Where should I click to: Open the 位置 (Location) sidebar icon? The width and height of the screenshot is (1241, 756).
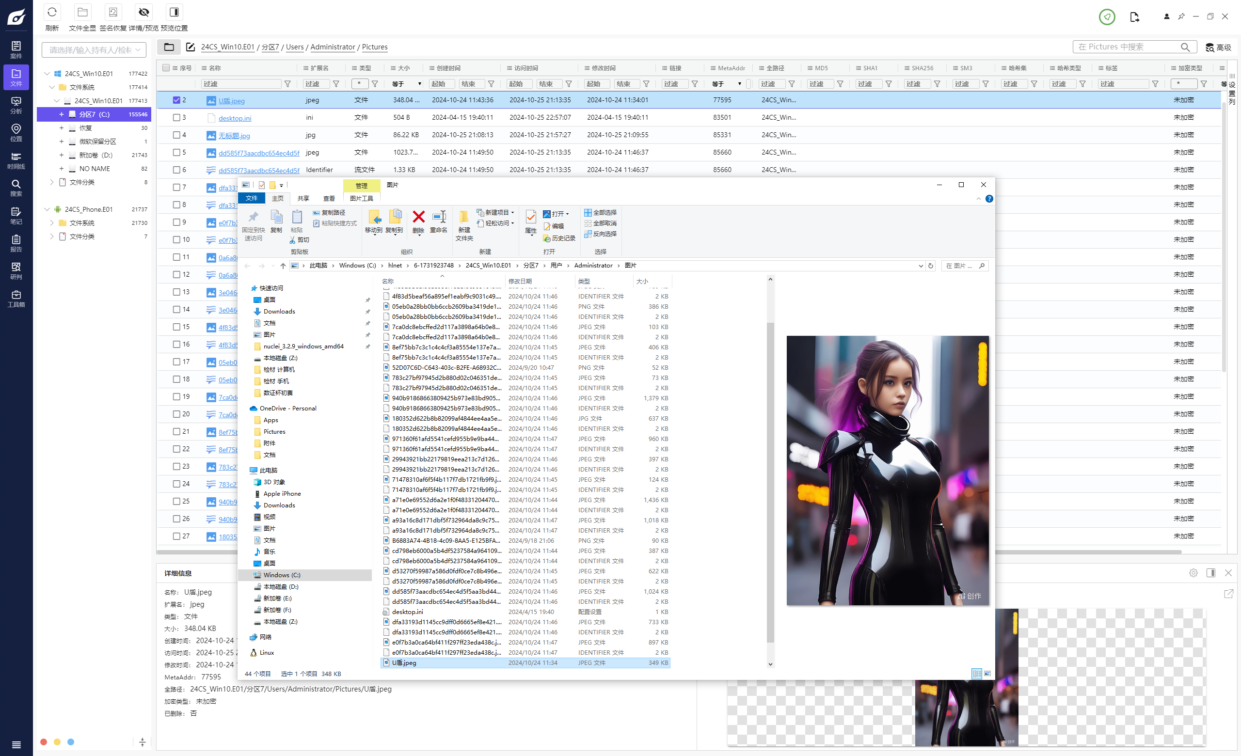pos(16,132)
